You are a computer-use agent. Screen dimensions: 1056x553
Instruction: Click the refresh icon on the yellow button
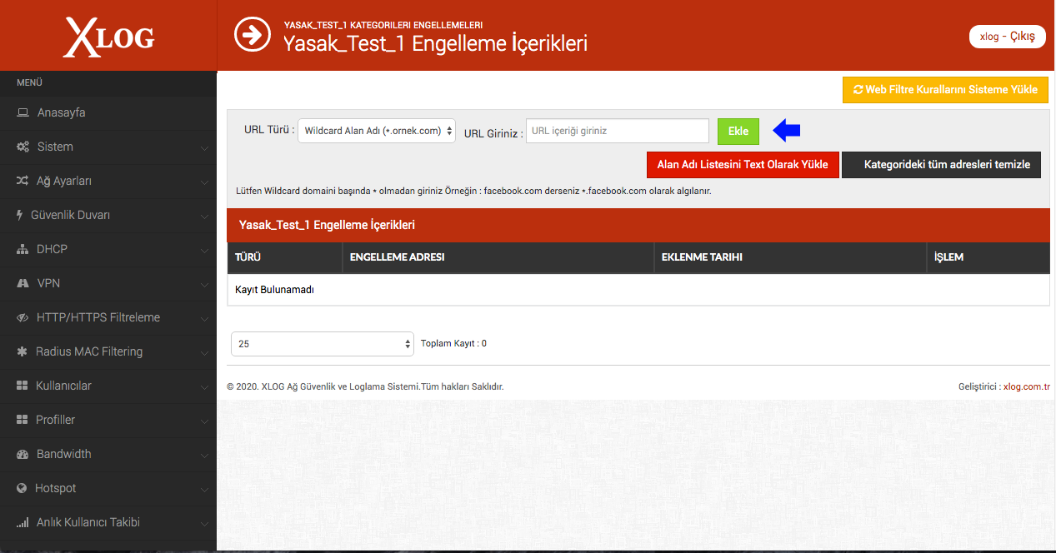click(x=858, y=89)
